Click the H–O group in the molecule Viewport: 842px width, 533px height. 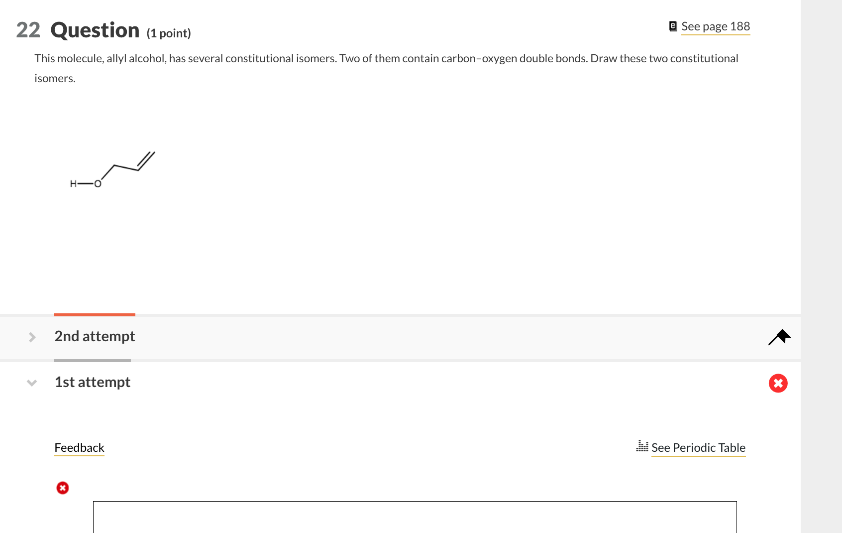click(86, 184)
